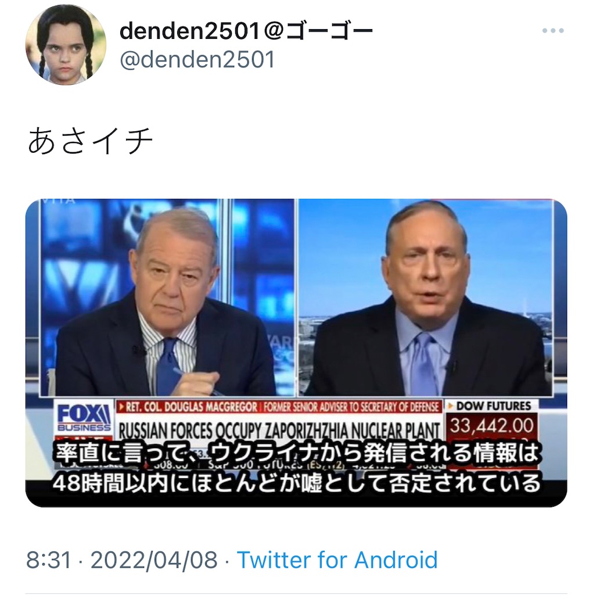Image resolution: width=593 pixels, height=595 pixels.
Task: Tap the Former Senior Adviser title text
Action: pyautogui.click(x=351, y=407)
